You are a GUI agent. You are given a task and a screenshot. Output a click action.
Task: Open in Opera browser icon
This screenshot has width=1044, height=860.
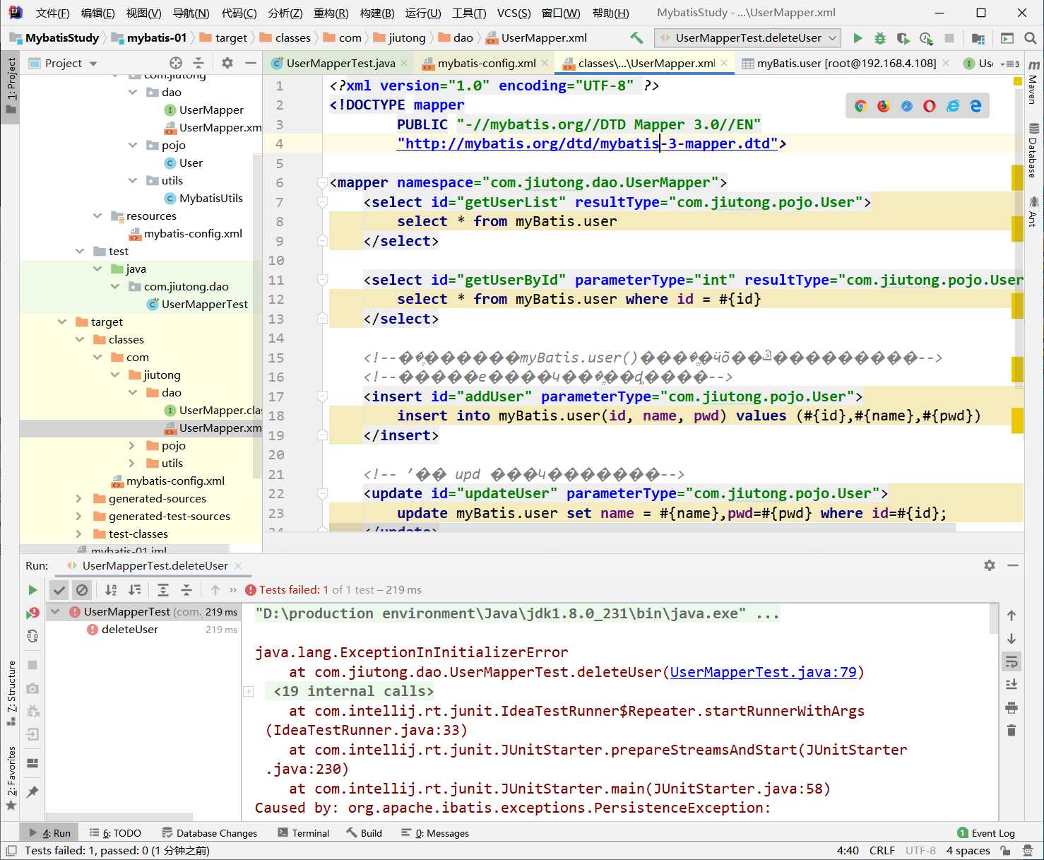(930, 106)
